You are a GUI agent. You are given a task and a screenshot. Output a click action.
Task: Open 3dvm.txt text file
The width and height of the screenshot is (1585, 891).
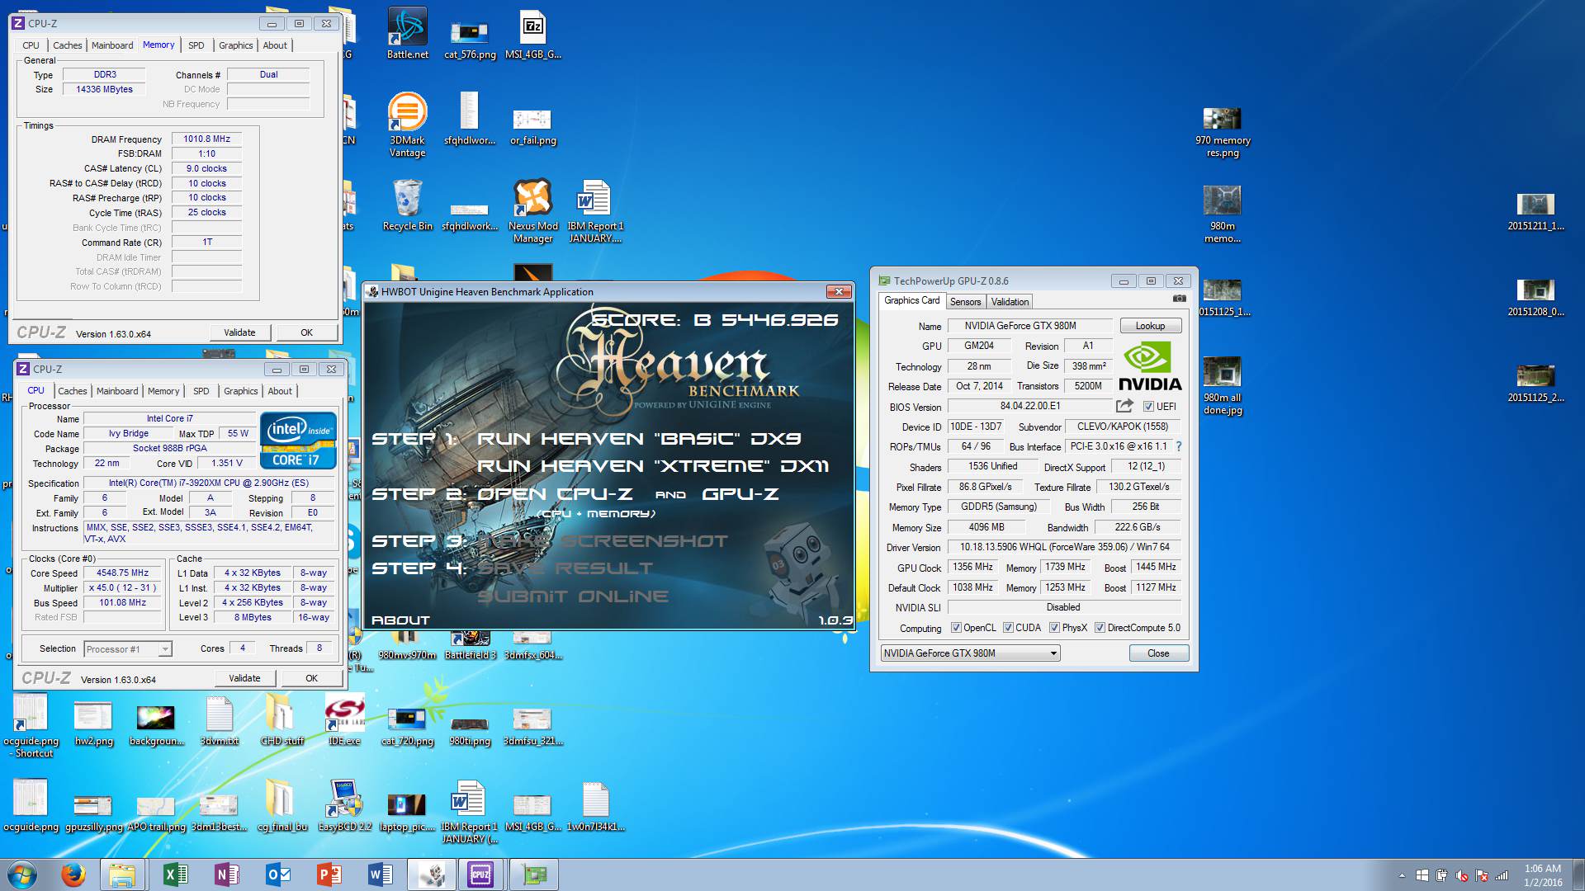point(219,721)
